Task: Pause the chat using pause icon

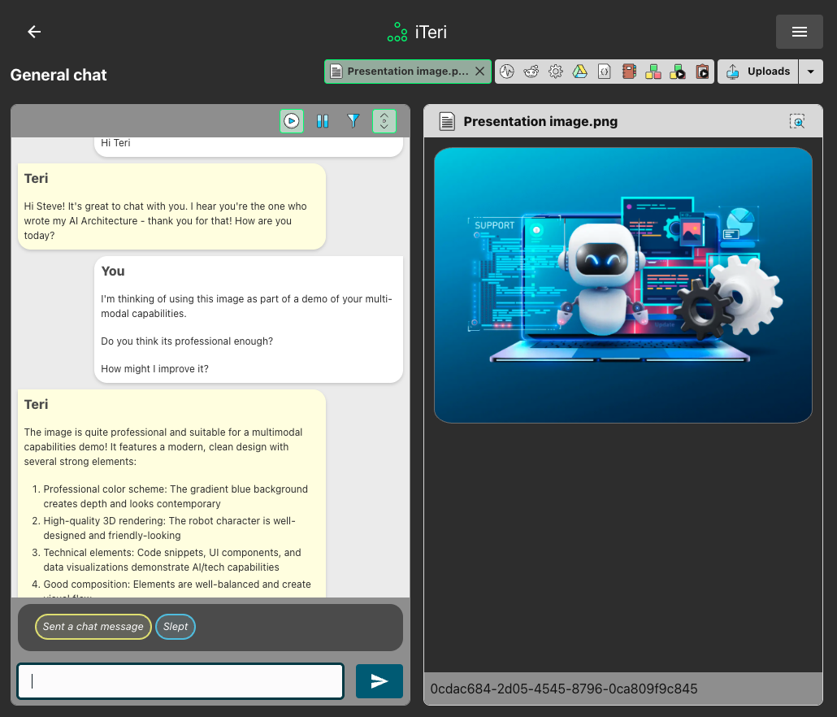Action: (323, 121)
